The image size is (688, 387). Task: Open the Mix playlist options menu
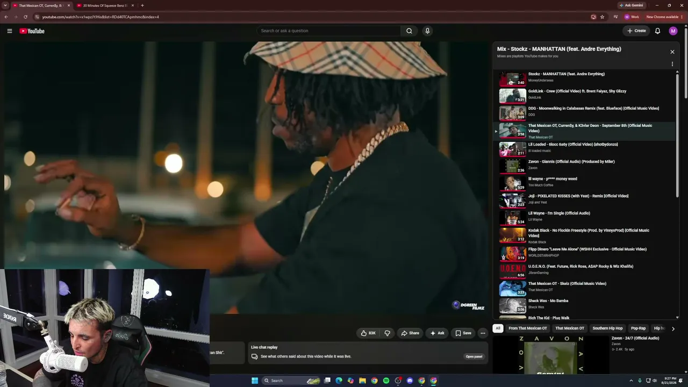coord(672,64)
